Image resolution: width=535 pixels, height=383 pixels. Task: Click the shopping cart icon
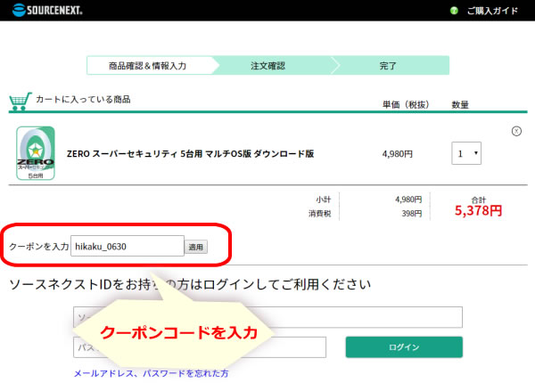21,102
